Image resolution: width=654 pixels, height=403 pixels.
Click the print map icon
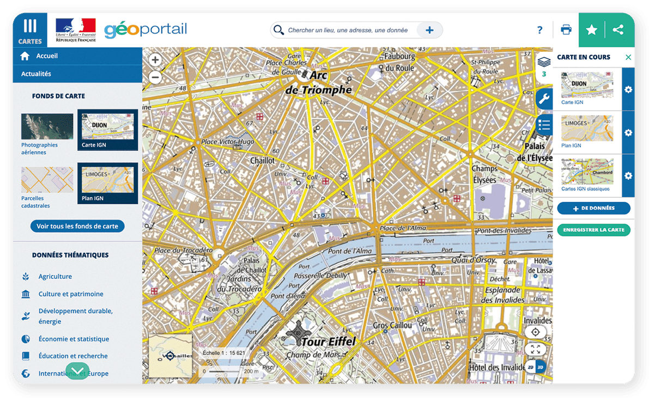[566, 30]
